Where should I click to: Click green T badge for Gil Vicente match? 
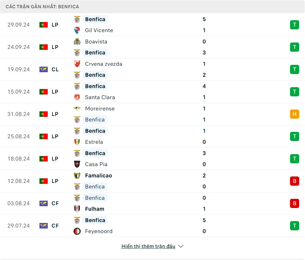pyautogui.click(x=294, y=25)
